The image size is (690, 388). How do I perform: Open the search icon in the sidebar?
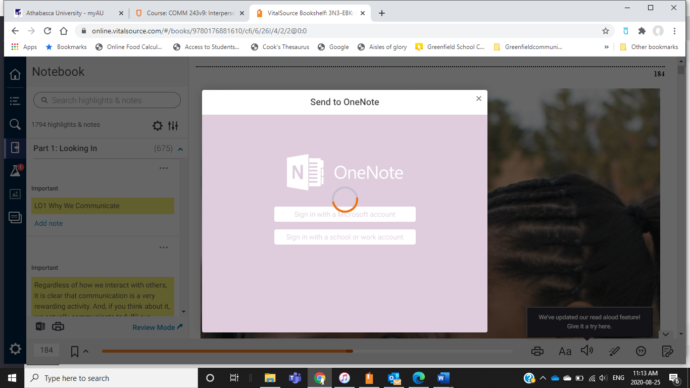click(x=15, y=124)
